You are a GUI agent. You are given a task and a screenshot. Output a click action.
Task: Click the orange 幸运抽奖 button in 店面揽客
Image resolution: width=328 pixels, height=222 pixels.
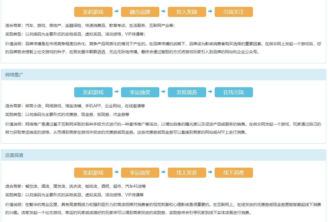click(140, 173)
